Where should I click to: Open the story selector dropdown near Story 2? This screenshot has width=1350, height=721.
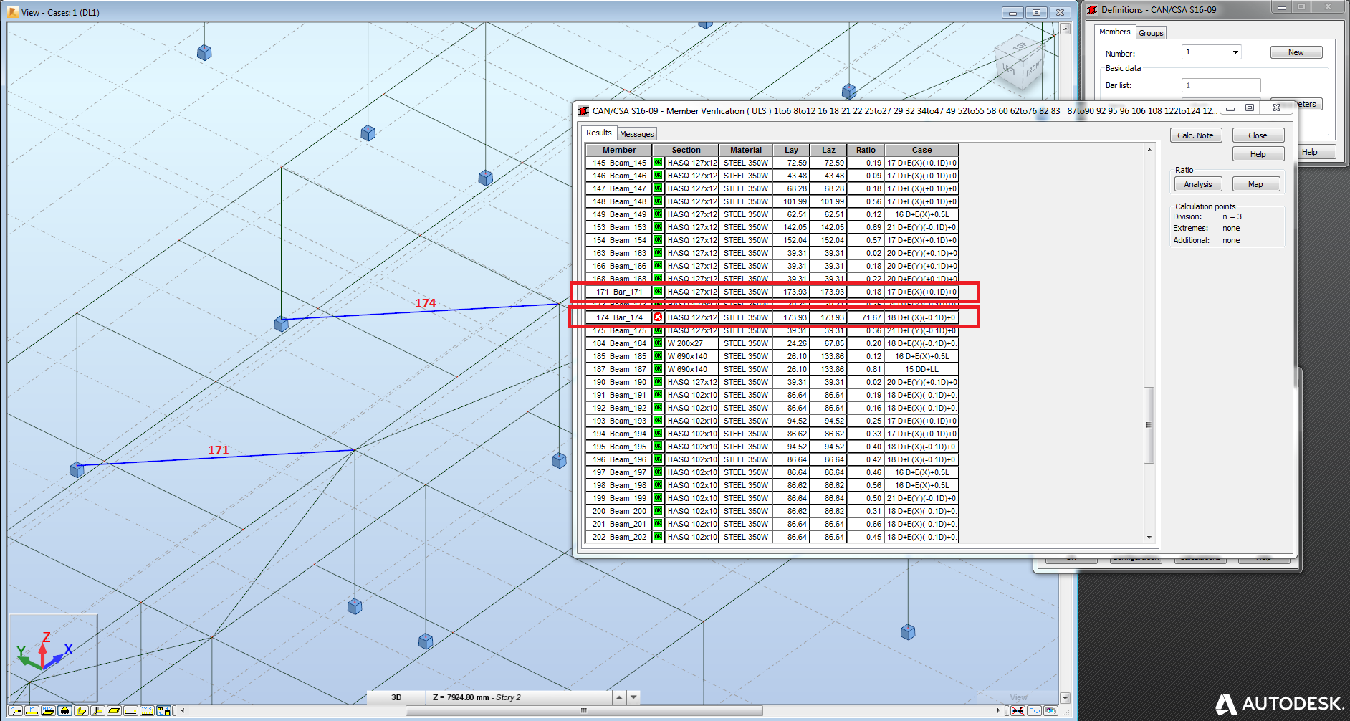[x=633, y=696]
